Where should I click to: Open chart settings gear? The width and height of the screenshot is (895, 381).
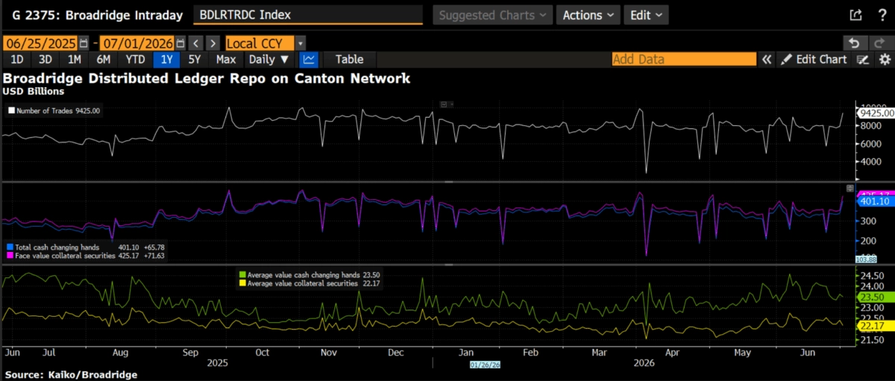click(x=884, y=60)
